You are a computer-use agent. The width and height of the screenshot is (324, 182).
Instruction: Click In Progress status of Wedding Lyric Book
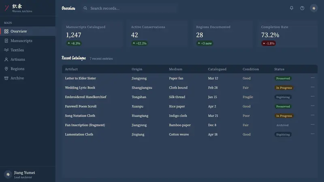[x=284, y=88]
